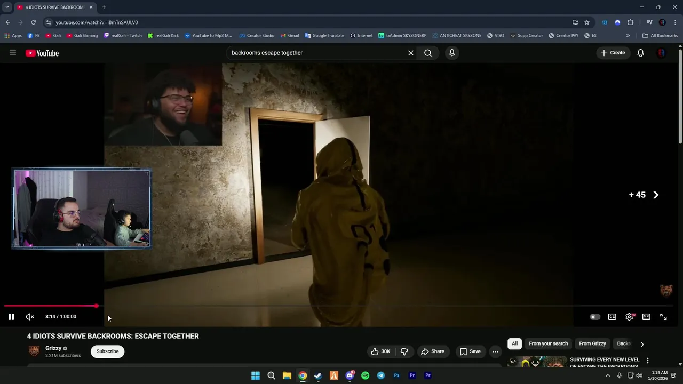Subscribe to the Grizzy channel
The height and width of the screenshot is (384, 683).
pyautogui.click(x=107, y=351)
